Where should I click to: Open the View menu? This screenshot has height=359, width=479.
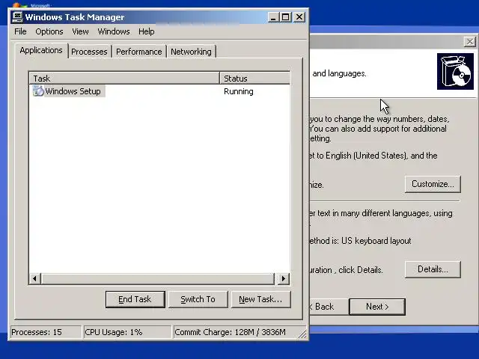tap(80, 31)
